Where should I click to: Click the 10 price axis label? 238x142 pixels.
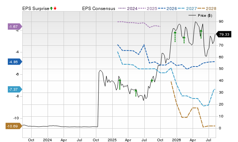(221, 116)
